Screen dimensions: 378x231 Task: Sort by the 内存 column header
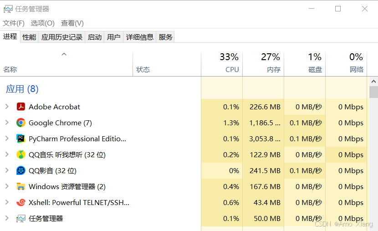point(263,64)
